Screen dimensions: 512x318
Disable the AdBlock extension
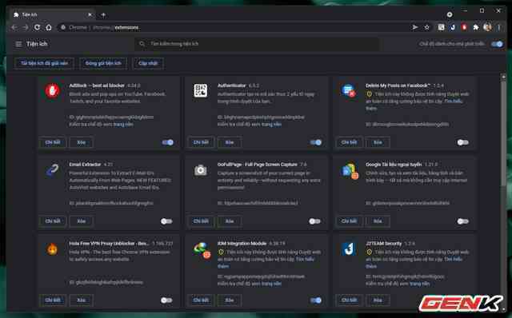tap(168, 142)
